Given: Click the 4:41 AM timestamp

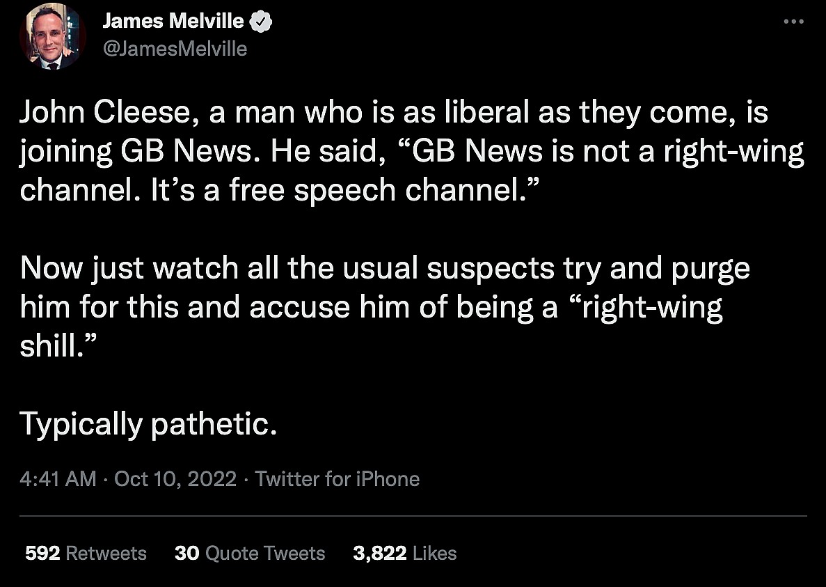Looking at the screenshot, I should point(58,479).
